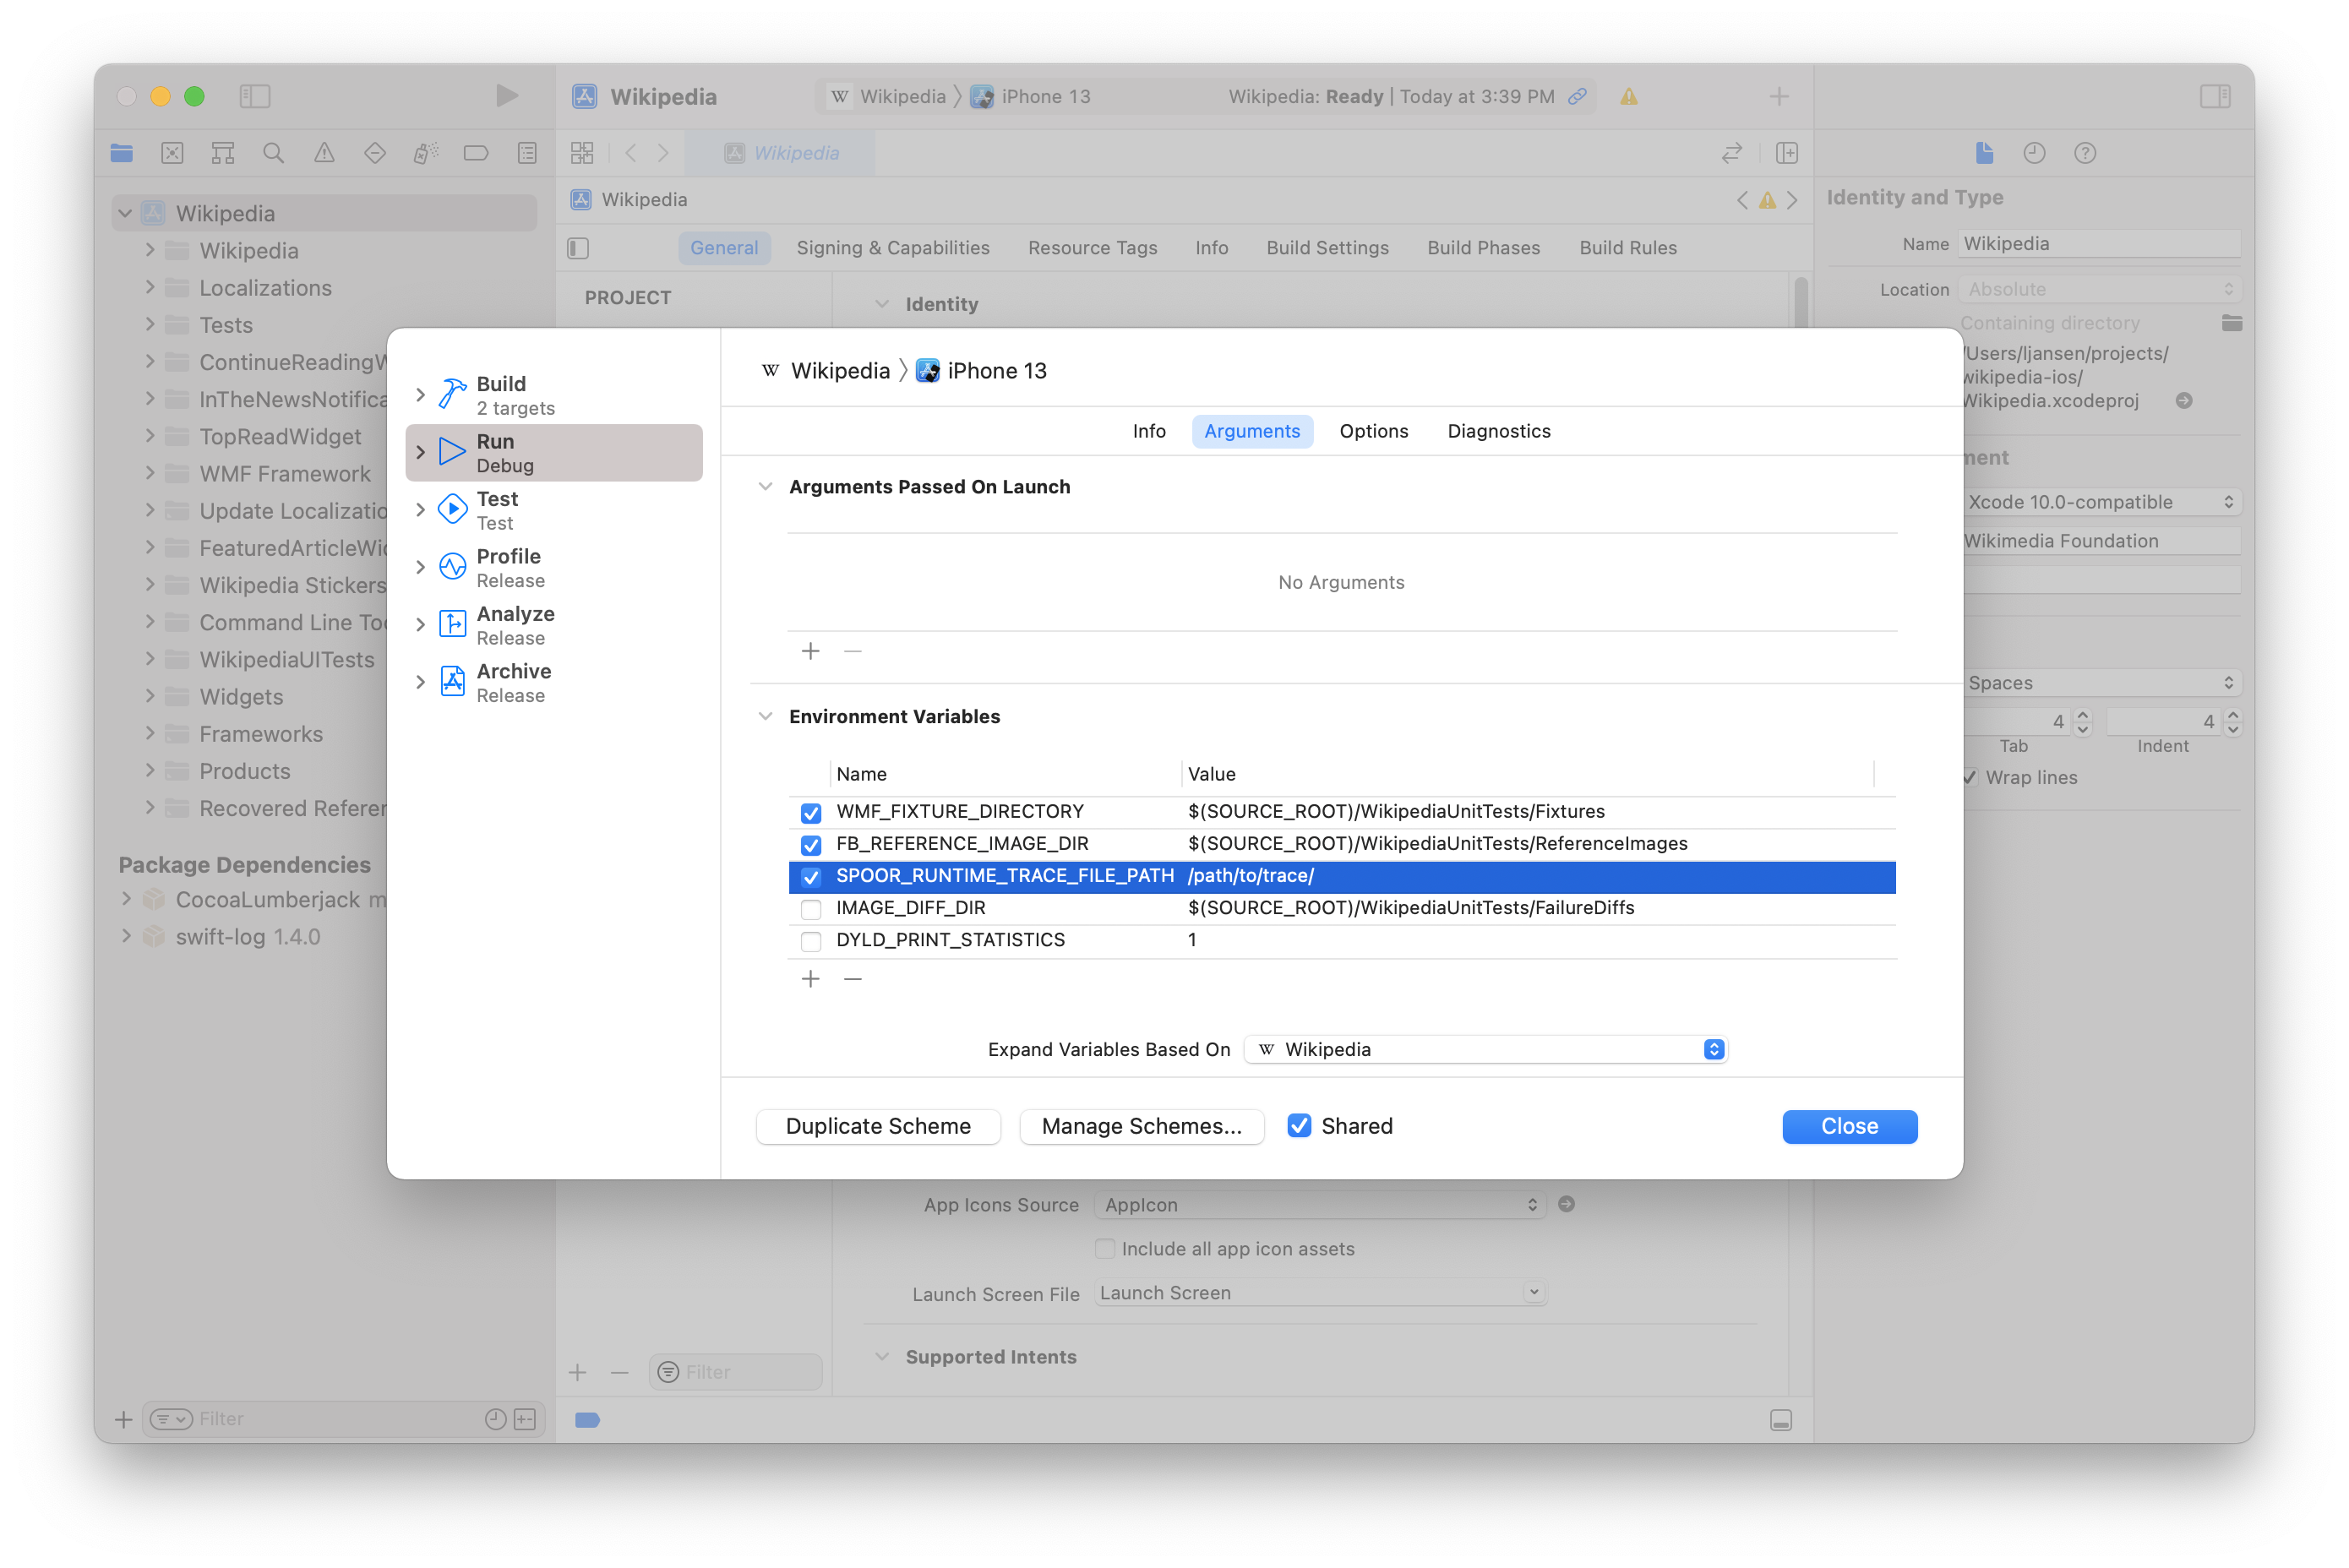Add a launch argument with plus
This screenshot has width=2349, height=1568.
pyautogui.click(x=810, y=652)
